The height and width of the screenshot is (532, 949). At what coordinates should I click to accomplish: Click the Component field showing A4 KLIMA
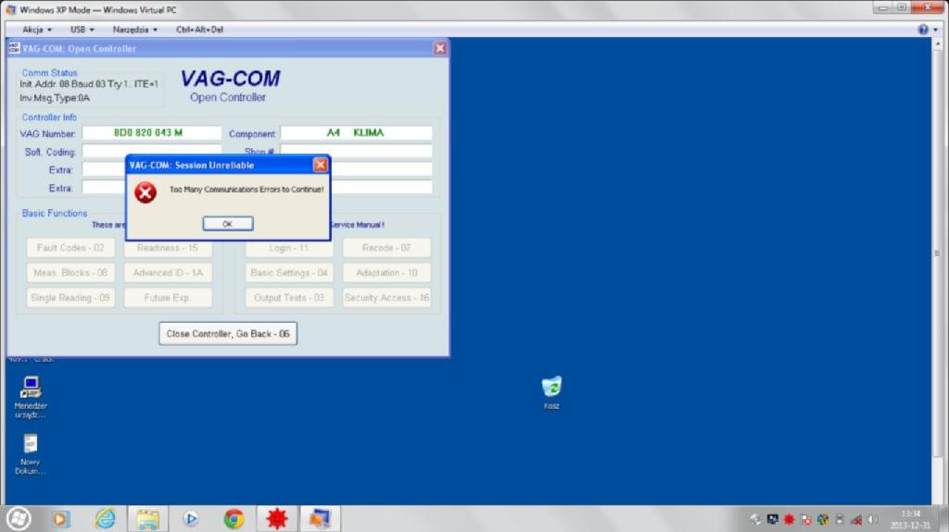pos(356,133)
